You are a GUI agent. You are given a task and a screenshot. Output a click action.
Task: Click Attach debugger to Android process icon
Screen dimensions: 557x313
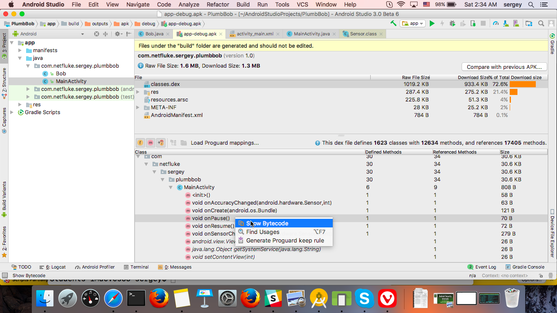point(473,24)
